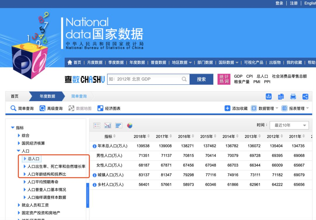Viewport: 316px width, 220px height.
Task: Open 报表管理 dropdown menu
Action: point(295,108)
